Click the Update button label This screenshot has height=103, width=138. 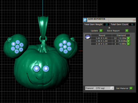(x=94, y=31)
